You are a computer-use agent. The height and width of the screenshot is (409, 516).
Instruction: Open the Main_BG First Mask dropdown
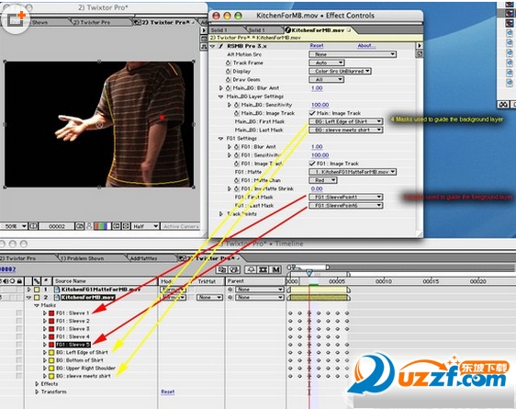(x=345, y=121)
